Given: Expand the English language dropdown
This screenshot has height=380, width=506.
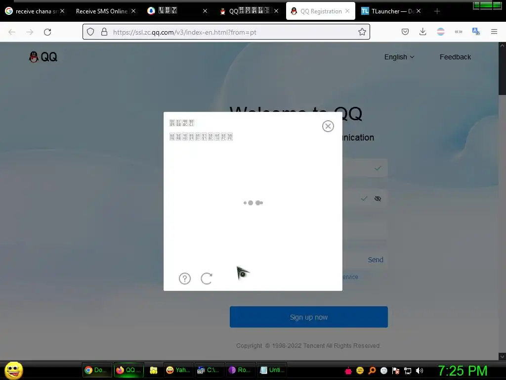Looking at the screenshot, I should click(x=399, y=57).
